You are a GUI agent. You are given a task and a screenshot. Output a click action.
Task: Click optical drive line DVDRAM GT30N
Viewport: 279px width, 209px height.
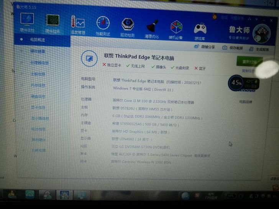(x=140, y=147)
